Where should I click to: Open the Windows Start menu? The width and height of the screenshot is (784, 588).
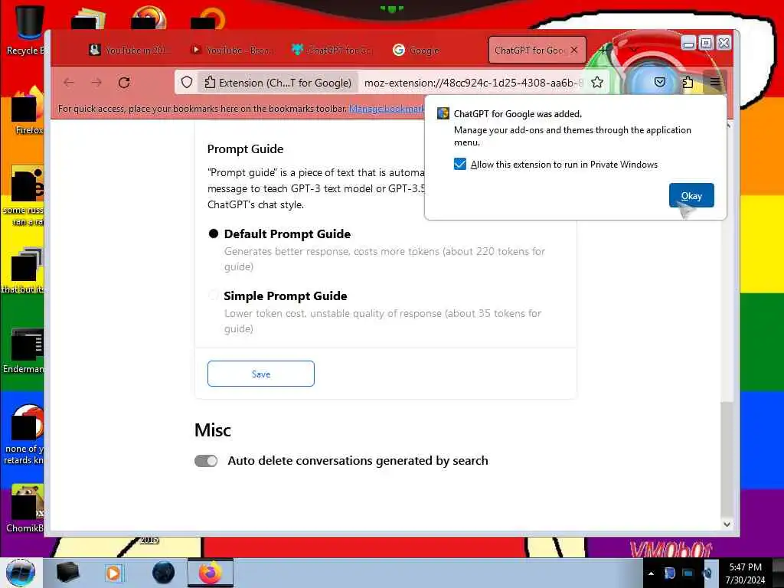click(21, 573)
